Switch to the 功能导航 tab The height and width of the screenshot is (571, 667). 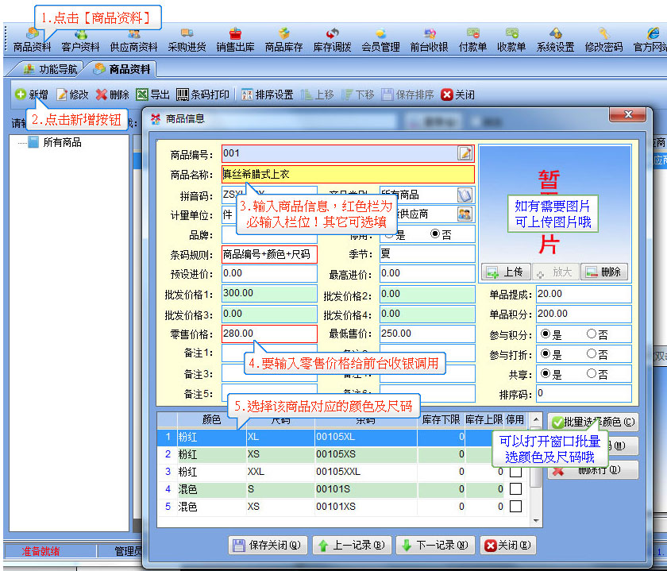[51, 69]
